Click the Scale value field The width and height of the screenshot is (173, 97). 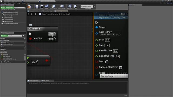coord(108,40)
